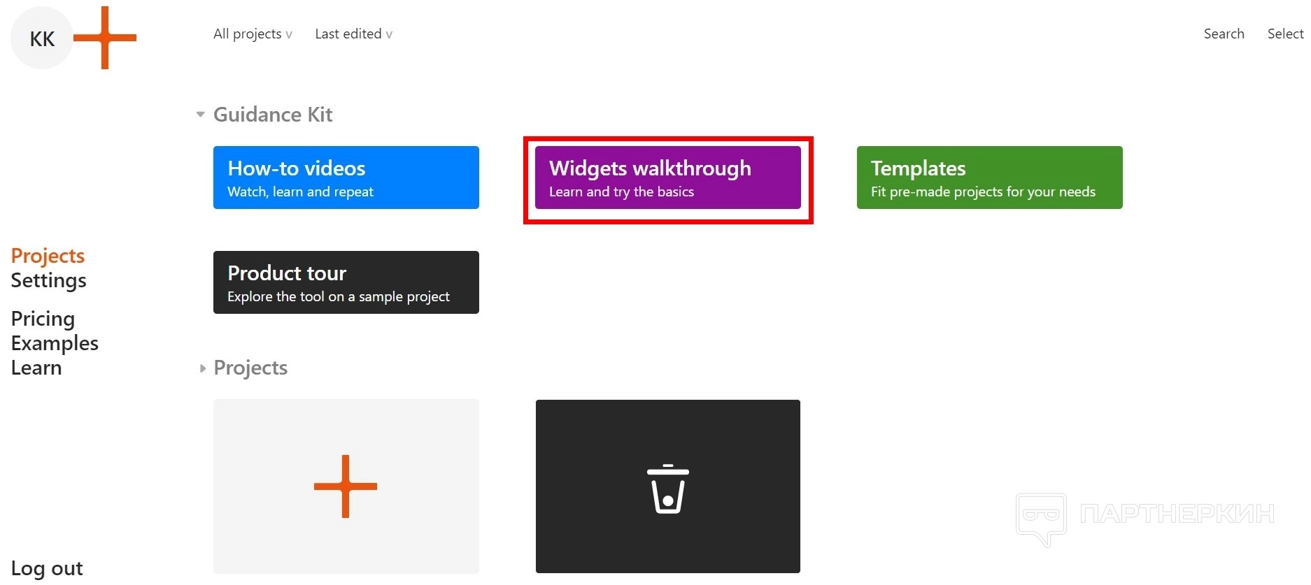The height and width of the screenshot is (585, 1311).
Task: Create new project with plus tile
Action: pyautogui.click(x=346, y=486)
